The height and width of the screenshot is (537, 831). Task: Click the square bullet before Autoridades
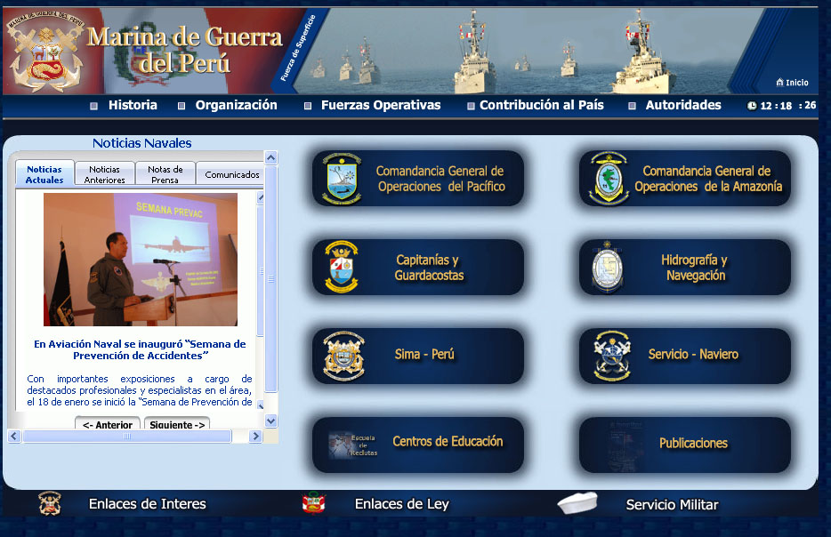(x=632, y=106)
